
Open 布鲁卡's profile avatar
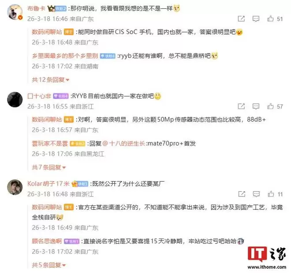pos(15,12)
